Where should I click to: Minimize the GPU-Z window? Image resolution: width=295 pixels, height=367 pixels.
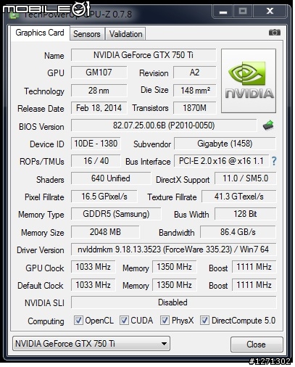tap(223, 11)
